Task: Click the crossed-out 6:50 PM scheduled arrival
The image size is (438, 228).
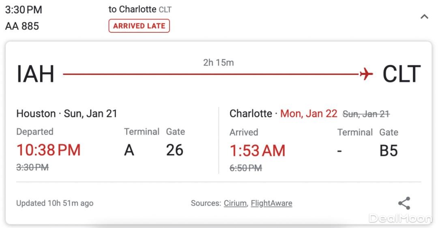Action: coord(246,168)
